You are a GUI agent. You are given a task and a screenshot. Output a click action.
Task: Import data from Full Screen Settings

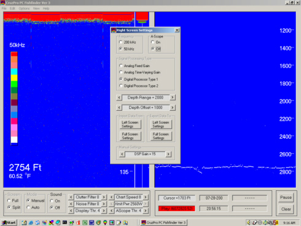(x=130, y=136)
